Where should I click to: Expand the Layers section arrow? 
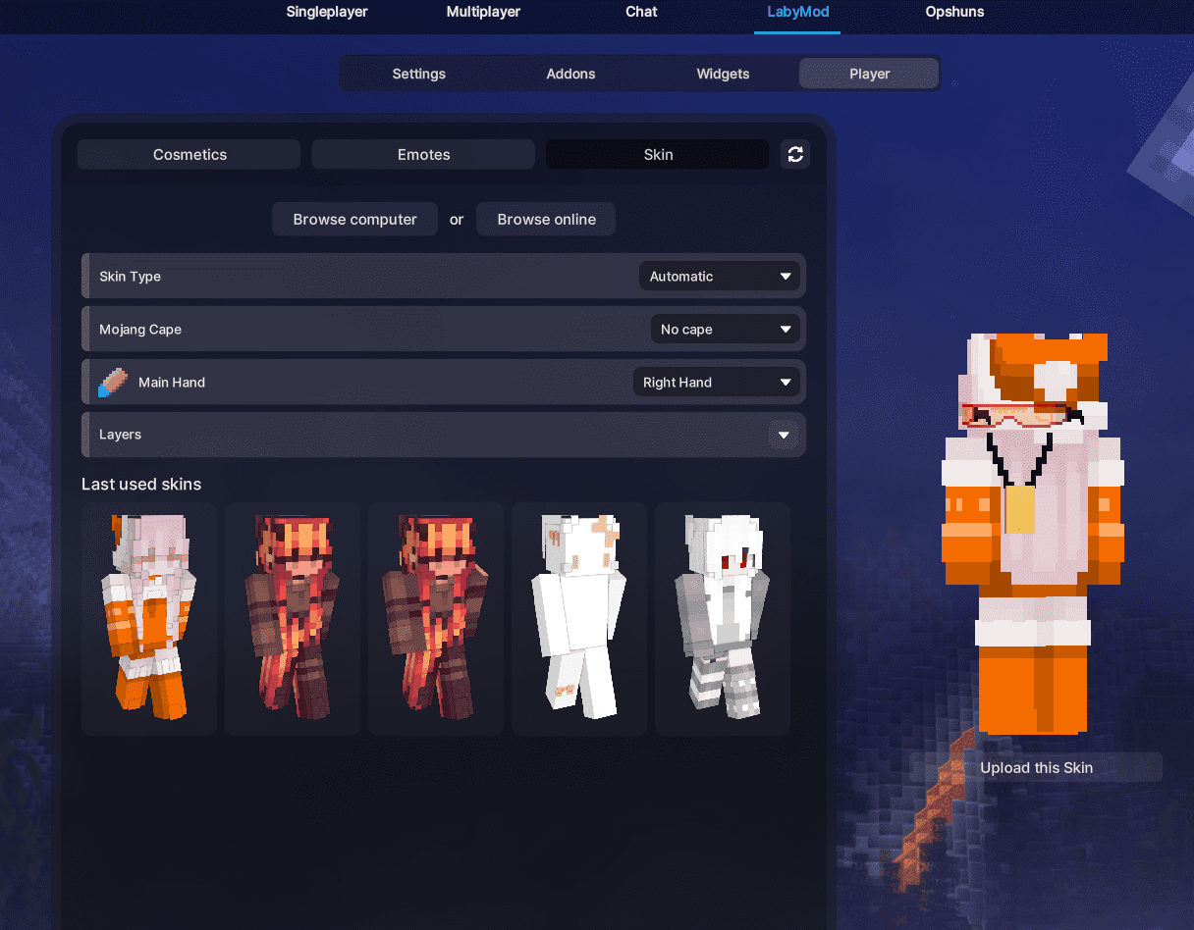click(x=784, y=435)
